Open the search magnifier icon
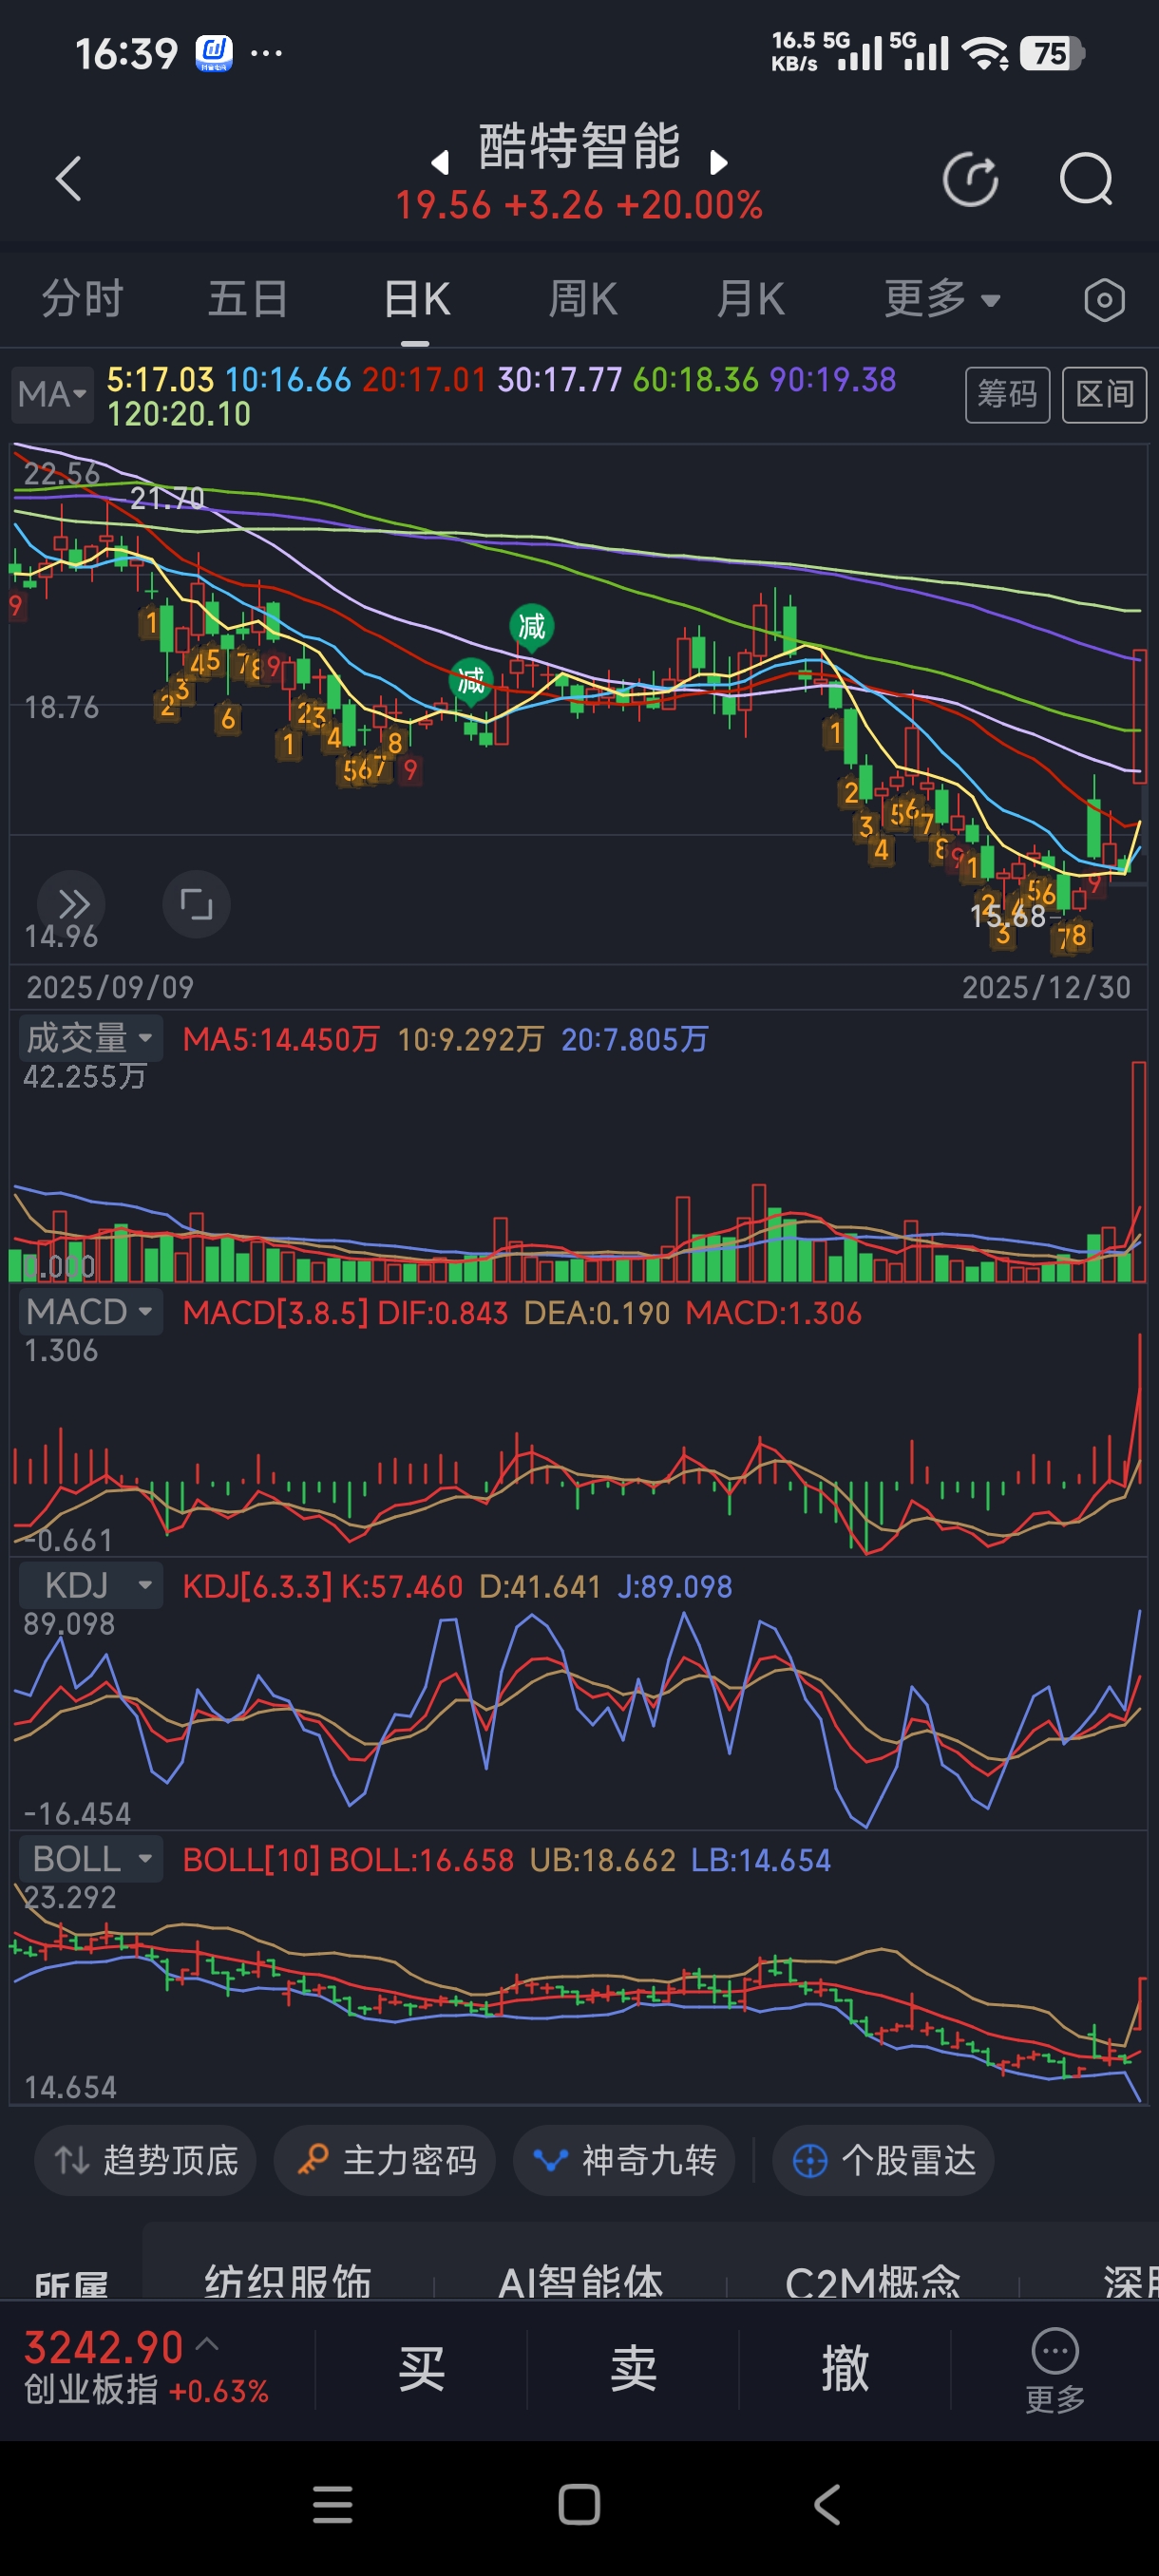Screen dimensions: 1159x2576 [x=1085, y=180]
